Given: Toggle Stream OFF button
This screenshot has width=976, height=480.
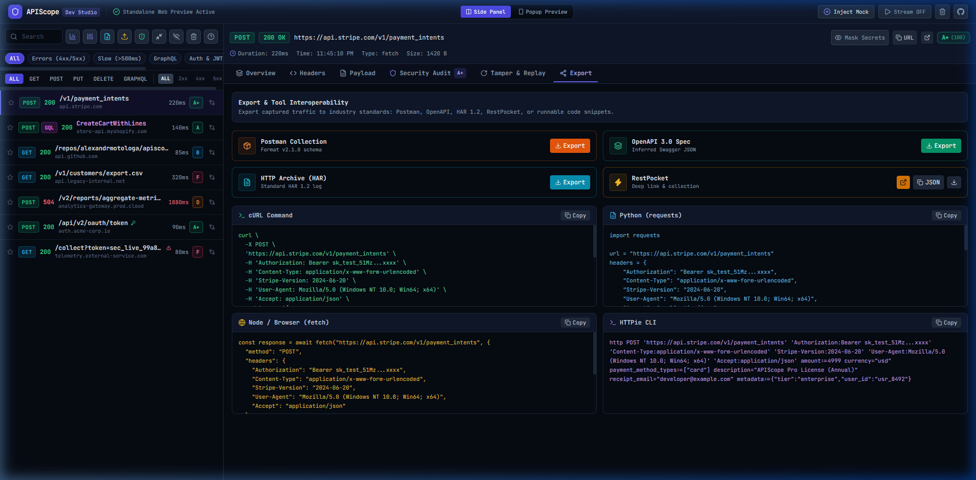Looking at the screenshot, I should pyautogui.click(x=905, y=12).
